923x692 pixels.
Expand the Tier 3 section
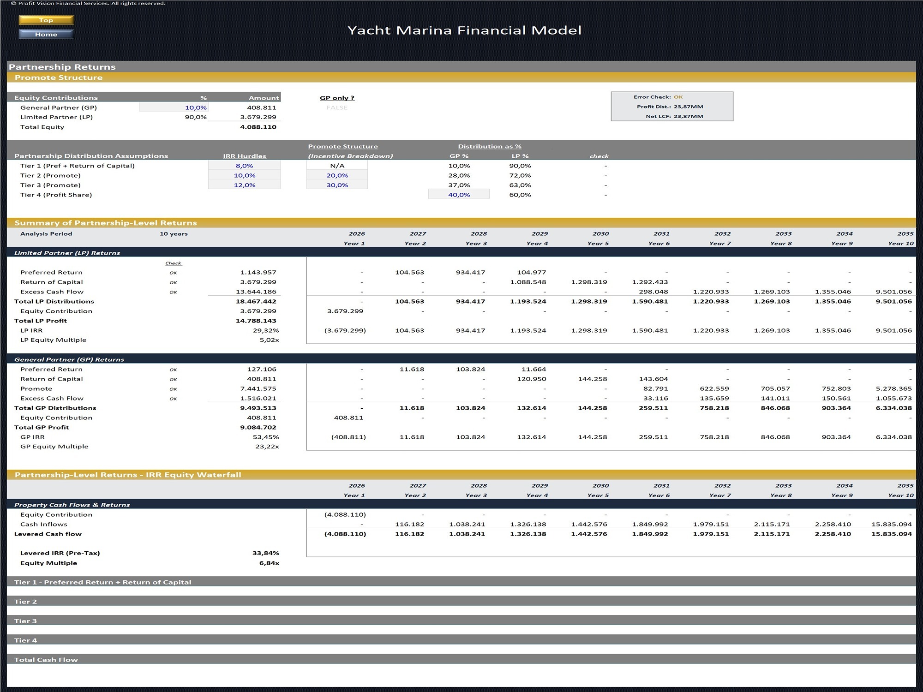(28, 621)
